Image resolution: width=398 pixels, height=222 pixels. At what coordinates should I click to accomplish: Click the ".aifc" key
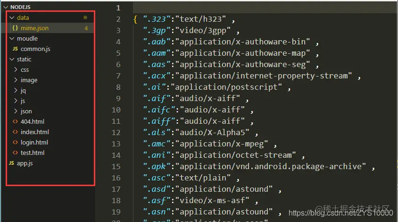click(159, 110)
